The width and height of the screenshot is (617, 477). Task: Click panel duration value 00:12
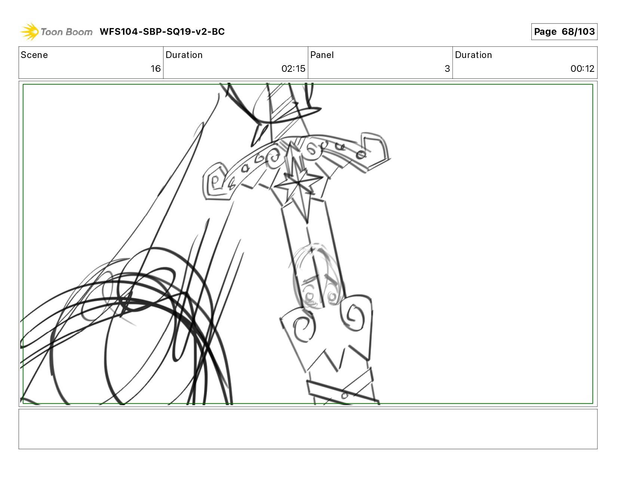click(582, 69)
